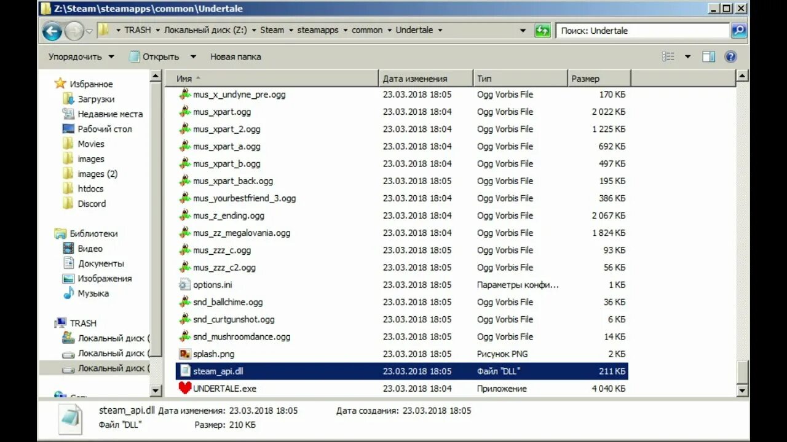787x442 pixels.
Task: Click the Документы library icon
Action: [x=68, y=263]
